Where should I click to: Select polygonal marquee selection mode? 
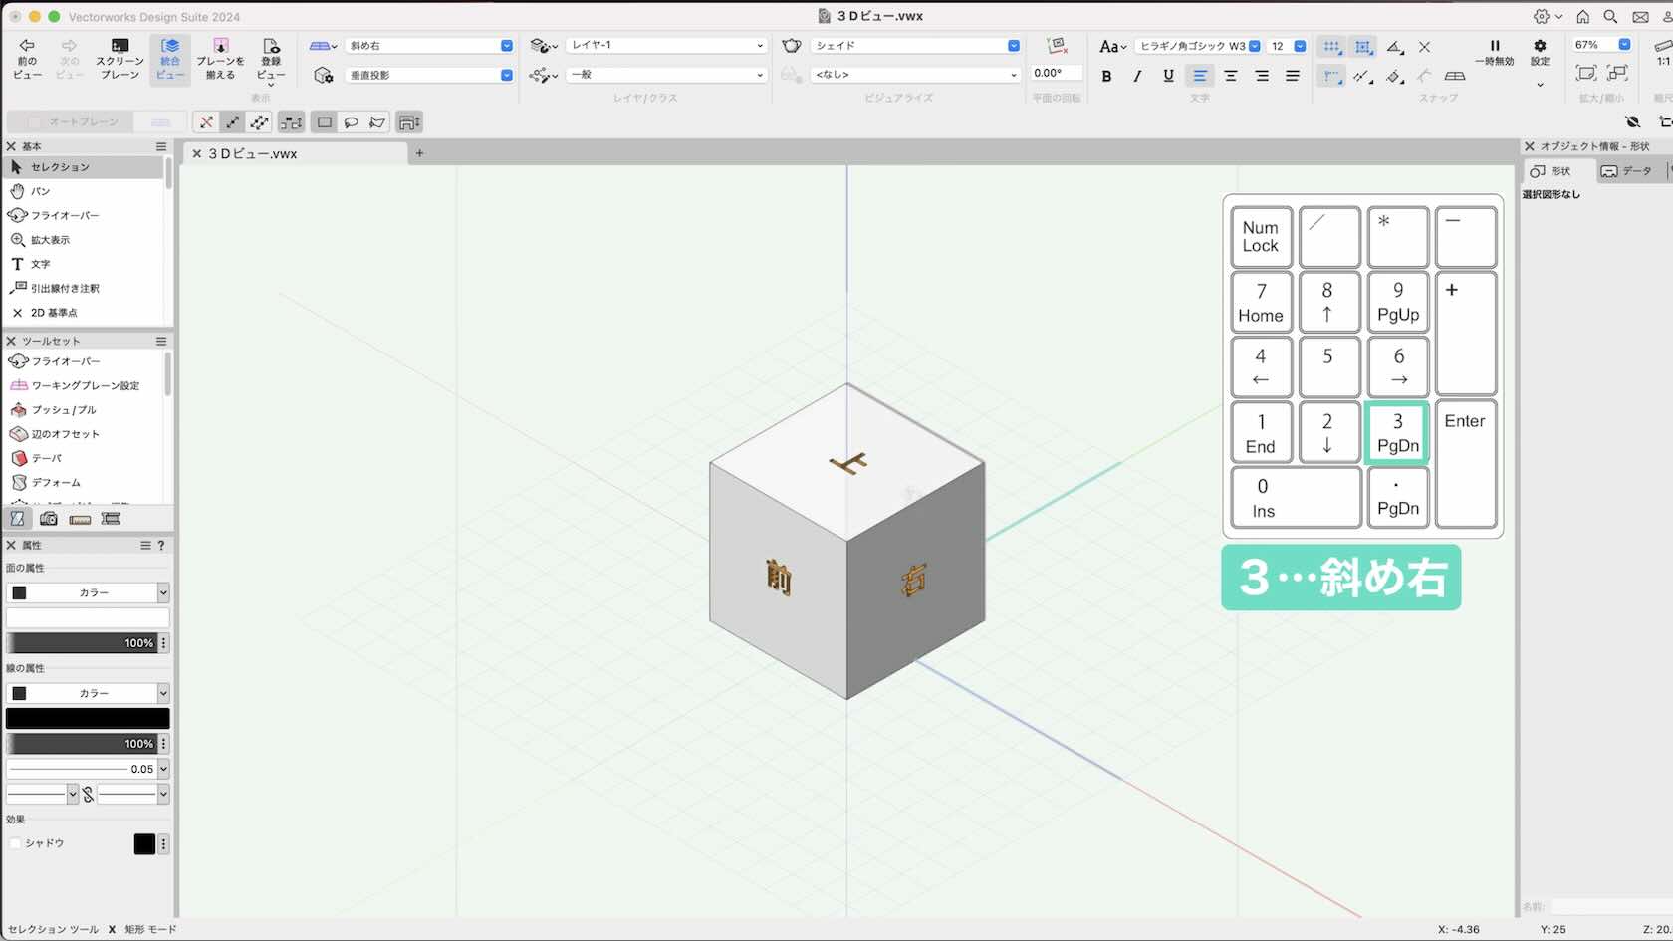click(377, 122)
